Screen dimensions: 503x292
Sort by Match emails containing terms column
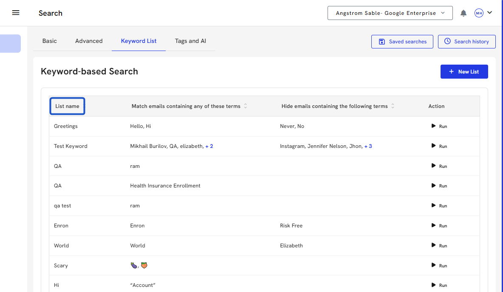click(x=246, y=106)
